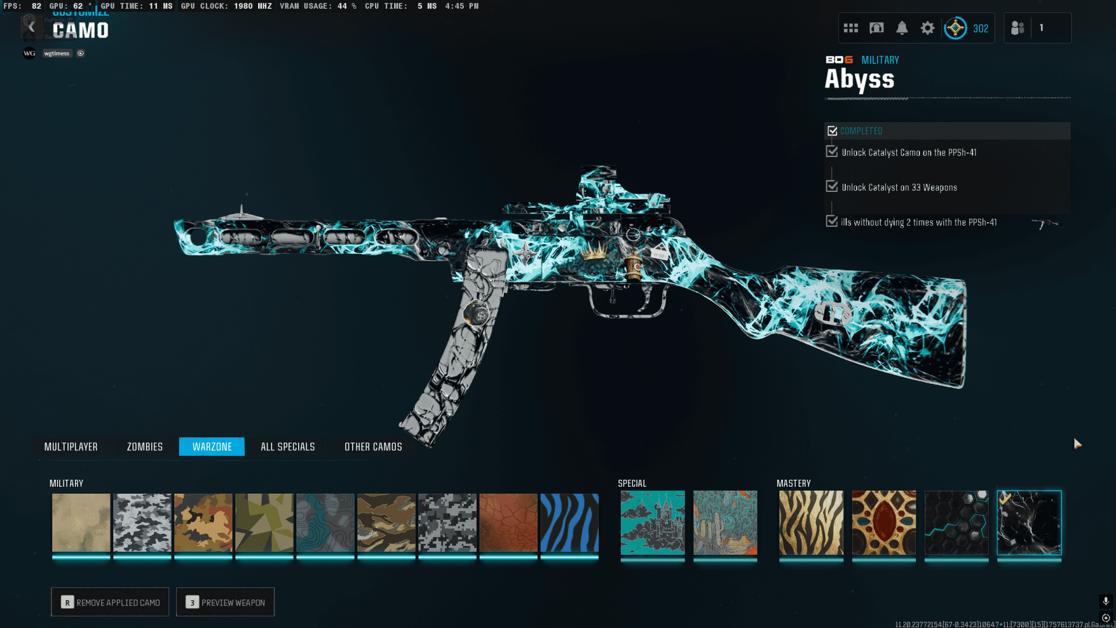Viewport: 1116px width, 628px height.
Task: Click the Unlock Catalyst on PPSh-41 checkbox
Action: point(832,152)
